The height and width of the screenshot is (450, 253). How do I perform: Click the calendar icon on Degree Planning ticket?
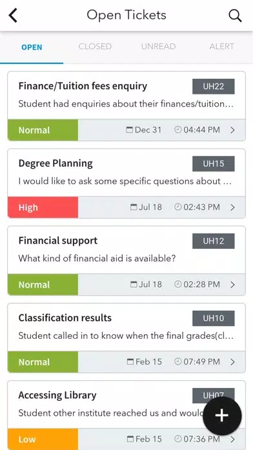134,207
